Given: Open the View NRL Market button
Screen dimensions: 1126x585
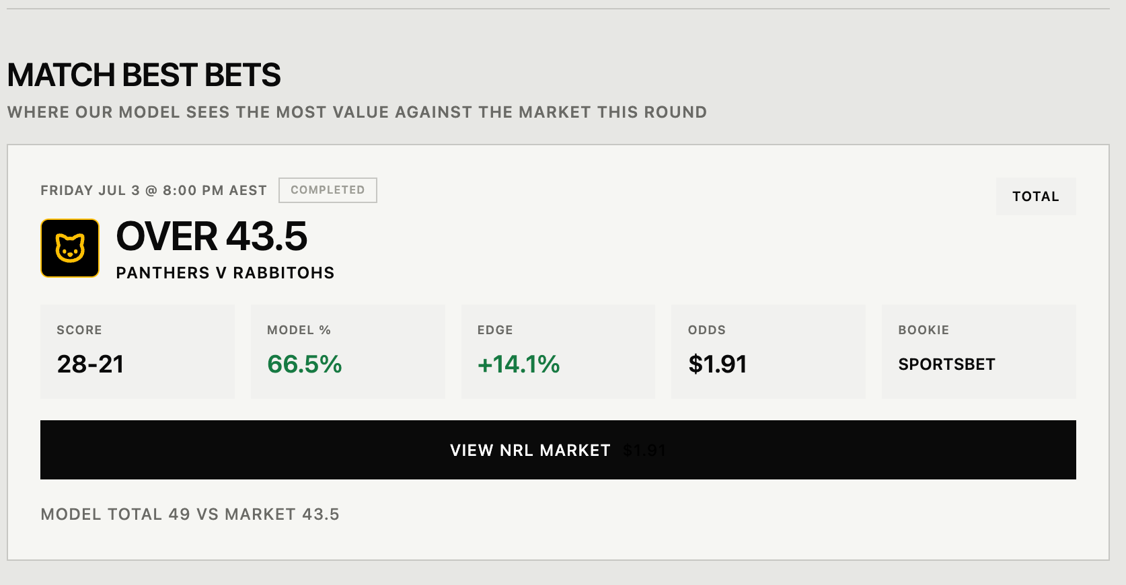Looking at the screenshot, I should tap(558, 450).
